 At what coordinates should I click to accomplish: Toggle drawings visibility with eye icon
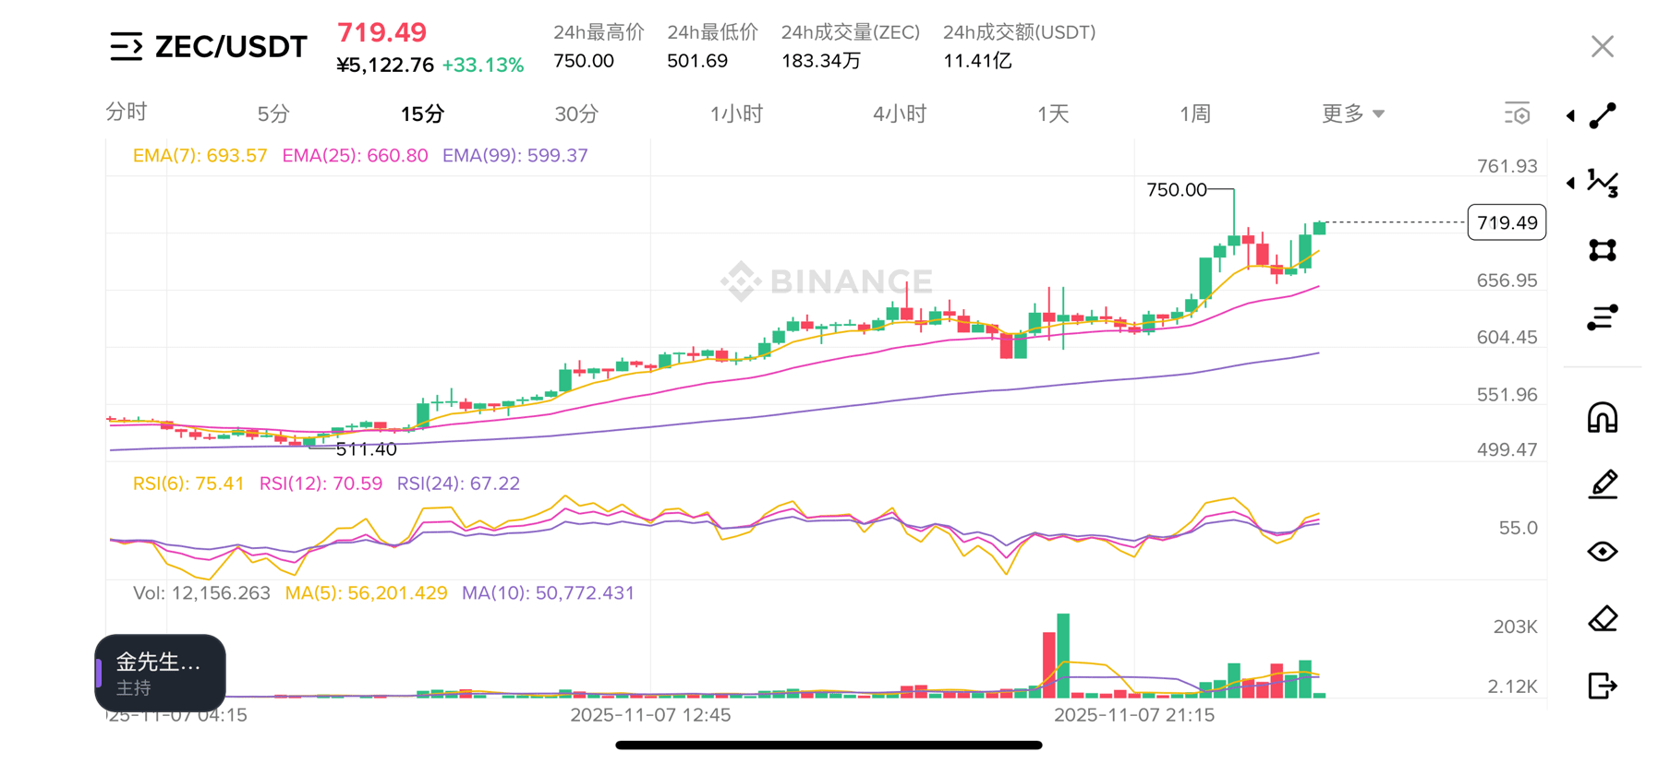(1603, 552)
